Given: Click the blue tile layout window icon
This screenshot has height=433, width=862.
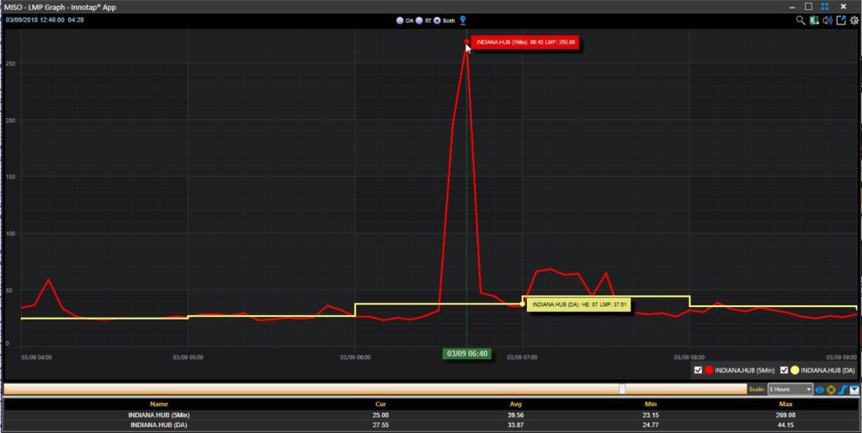Looking at the screenshot, I should (825, 7).
